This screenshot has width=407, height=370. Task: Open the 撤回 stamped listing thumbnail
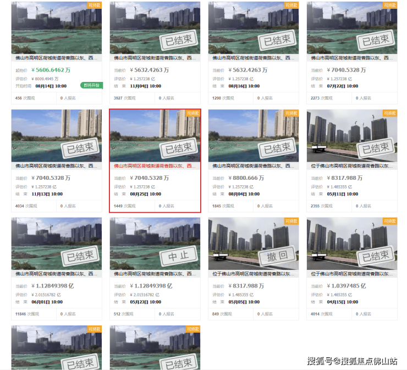tap(254, 244)
